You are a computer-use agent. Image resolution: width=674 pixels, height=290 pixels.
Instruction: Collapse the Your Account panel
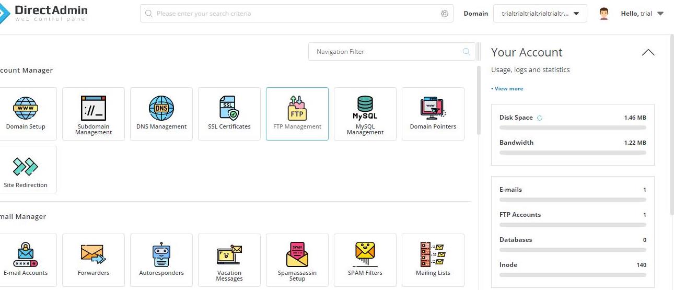[x=648, y=52]
